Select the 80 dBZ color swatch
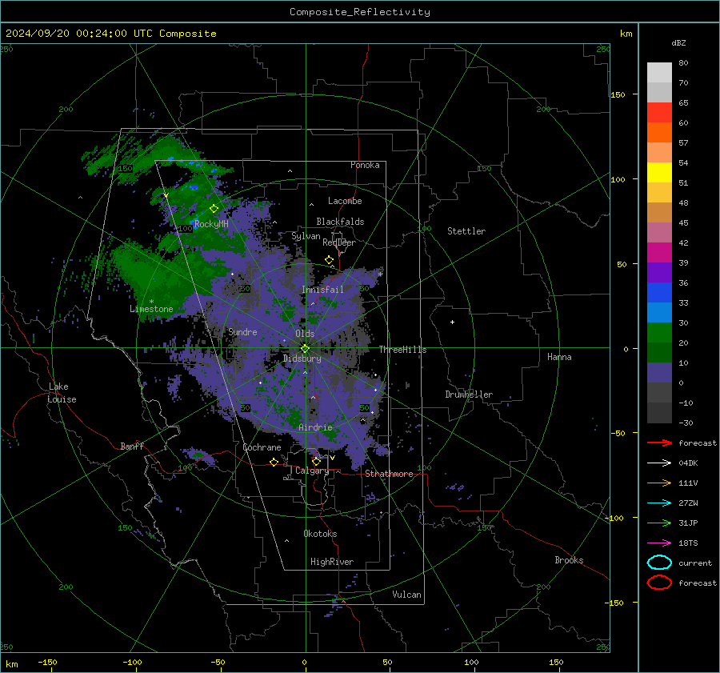The height and width of the screenshot is (673, 720). tap(659, 72)
